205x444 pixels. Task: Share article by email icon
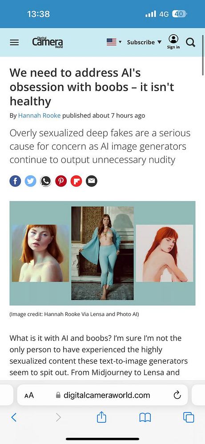pos(92,181)
